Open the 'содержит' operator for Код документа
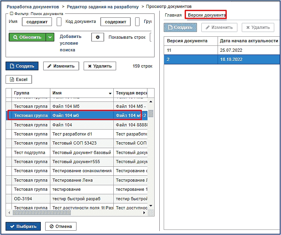Image resolution: width=281 pixels, height=235 pixels. click(115, 22)
